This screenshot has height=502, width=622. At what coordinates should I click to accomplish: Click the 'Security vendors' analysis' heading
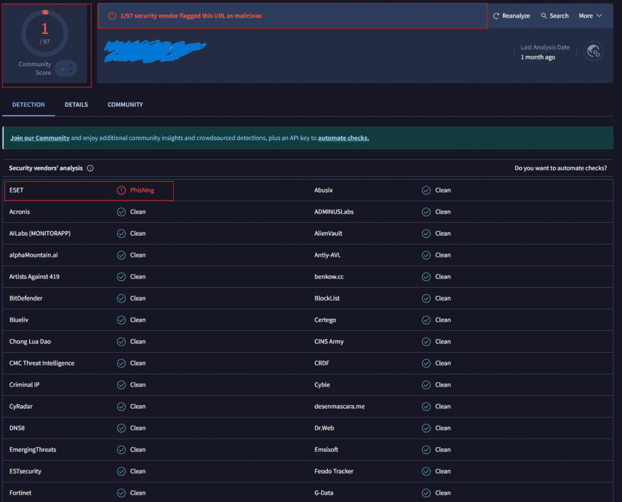click(x=46, y=168)
